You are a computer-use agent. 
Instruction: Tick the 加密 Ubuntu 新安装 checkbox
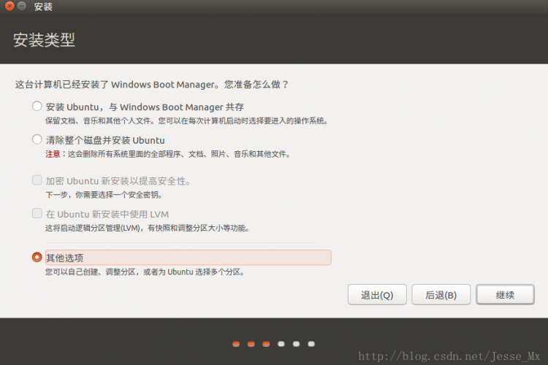[x=37, y=180]
